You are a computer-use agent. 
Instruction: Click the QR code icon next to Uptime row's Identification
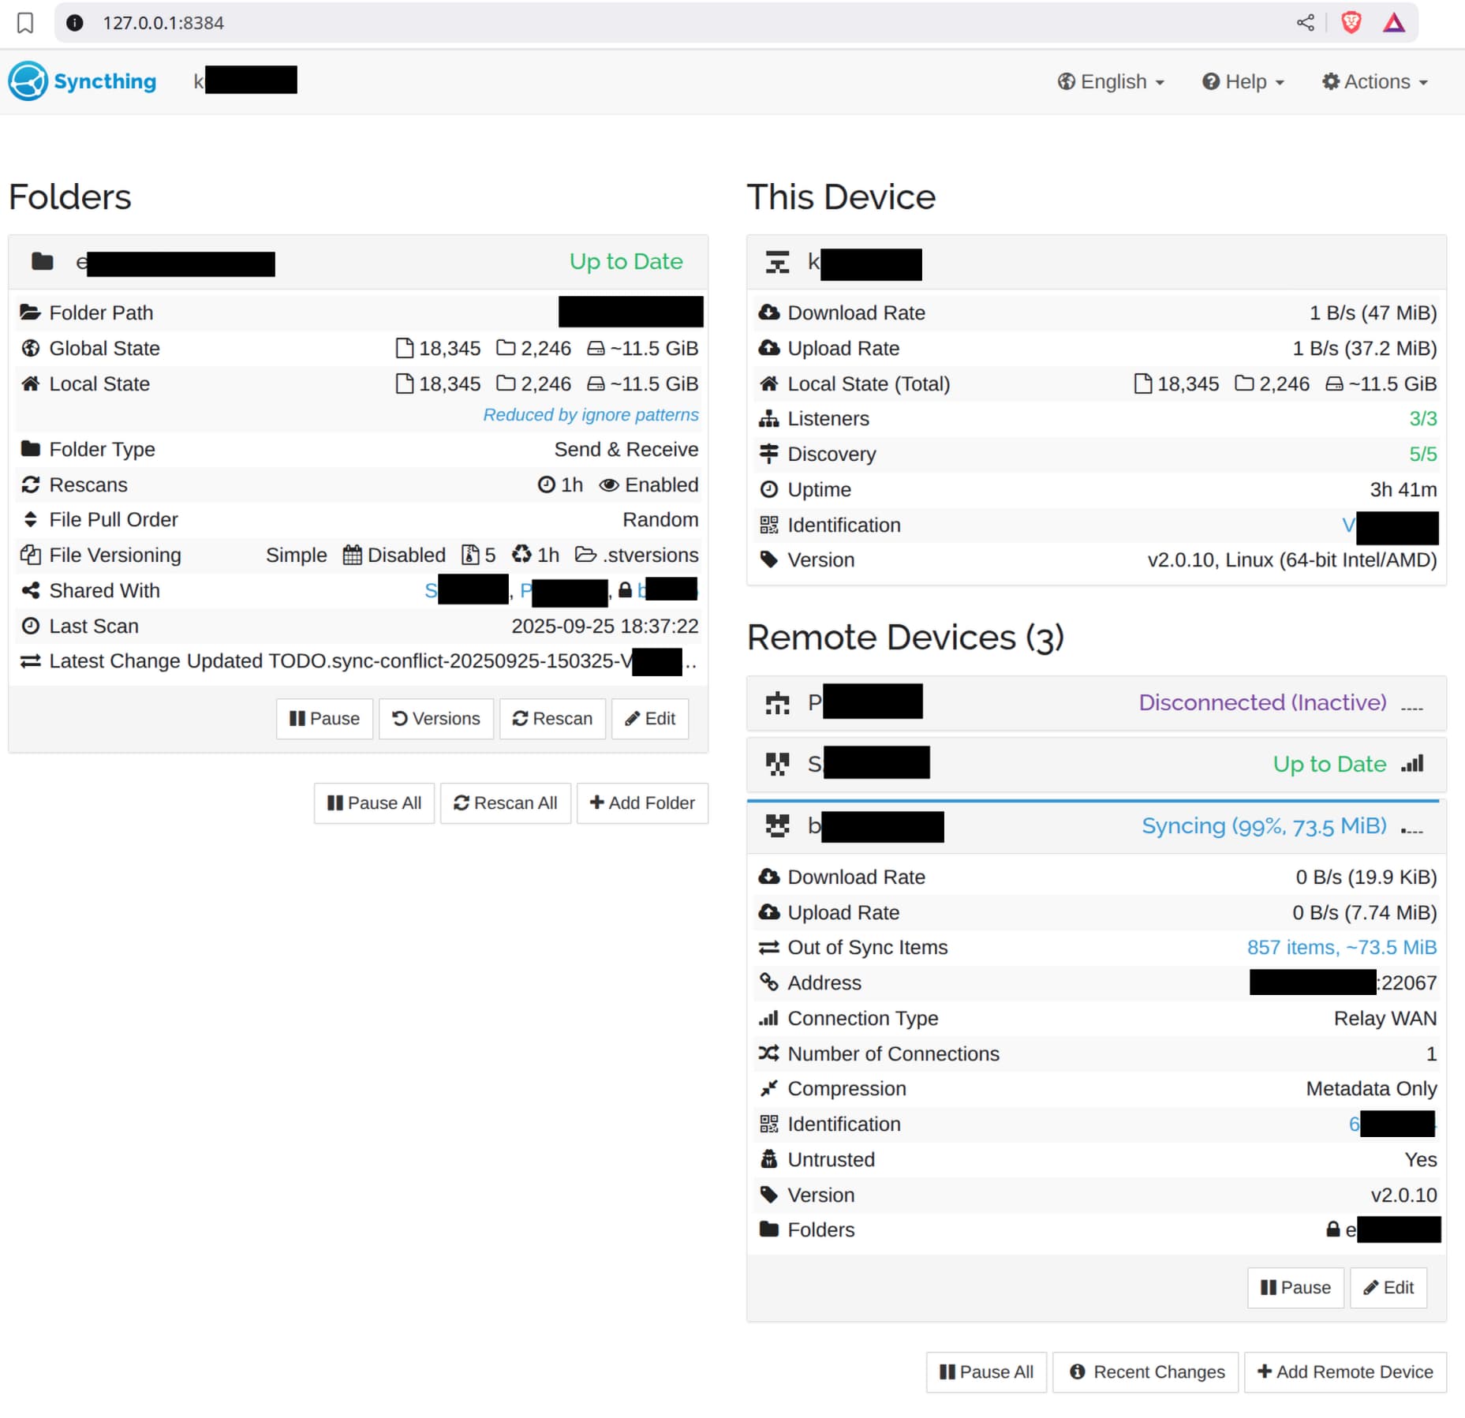point(768,525)
